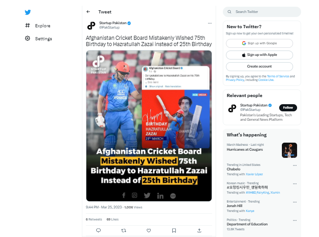Sign up with Apple
The image size is (319, 237).
click(x=259, y=55)
